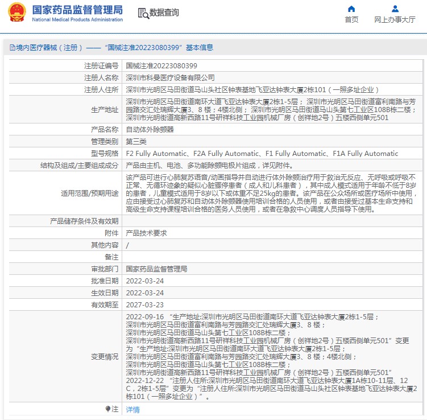Click the 审批部门 row label

click(x=105, y=269)
